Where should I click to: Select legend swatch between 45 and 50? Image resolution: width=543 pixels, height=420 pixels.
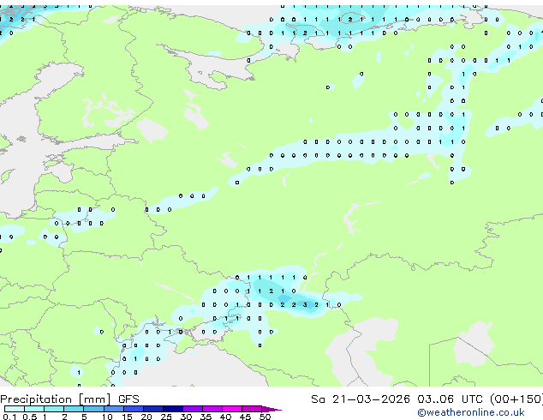(252, 409)
